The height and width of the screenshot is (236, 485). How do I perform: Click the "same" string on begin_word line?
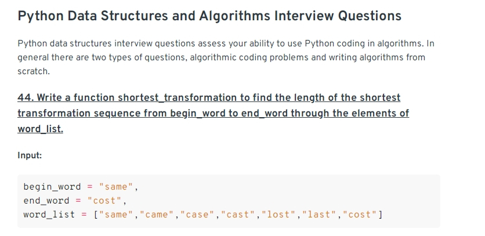click(x=116, y=187)
